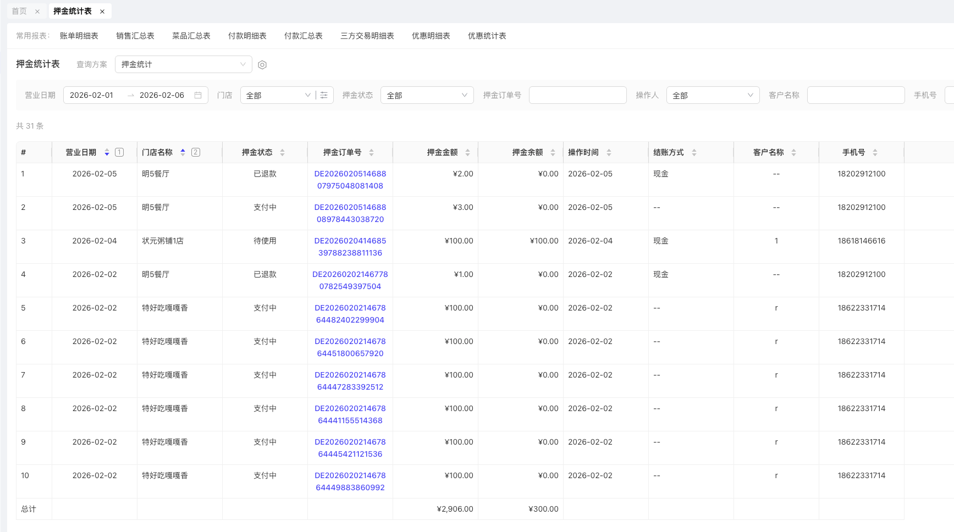Open the 账单明细表 report
Screen dimensions: 954x532
[x=79, y=36]
